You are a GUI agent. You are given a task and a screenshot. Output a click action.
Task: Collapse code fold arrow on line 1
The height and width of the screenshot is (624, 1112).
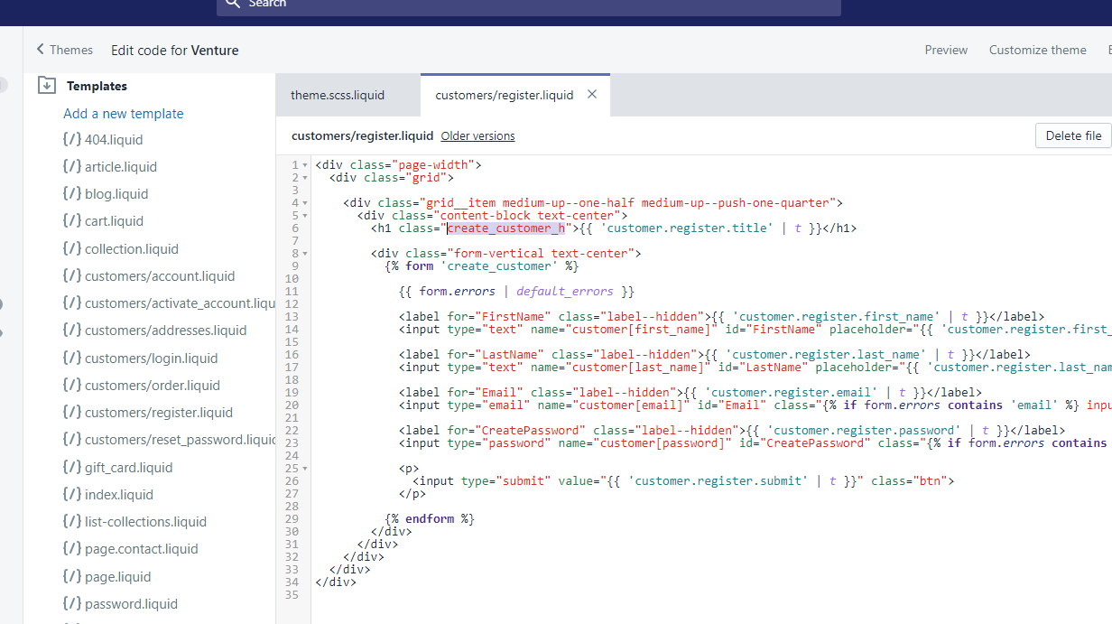(305, 165)
